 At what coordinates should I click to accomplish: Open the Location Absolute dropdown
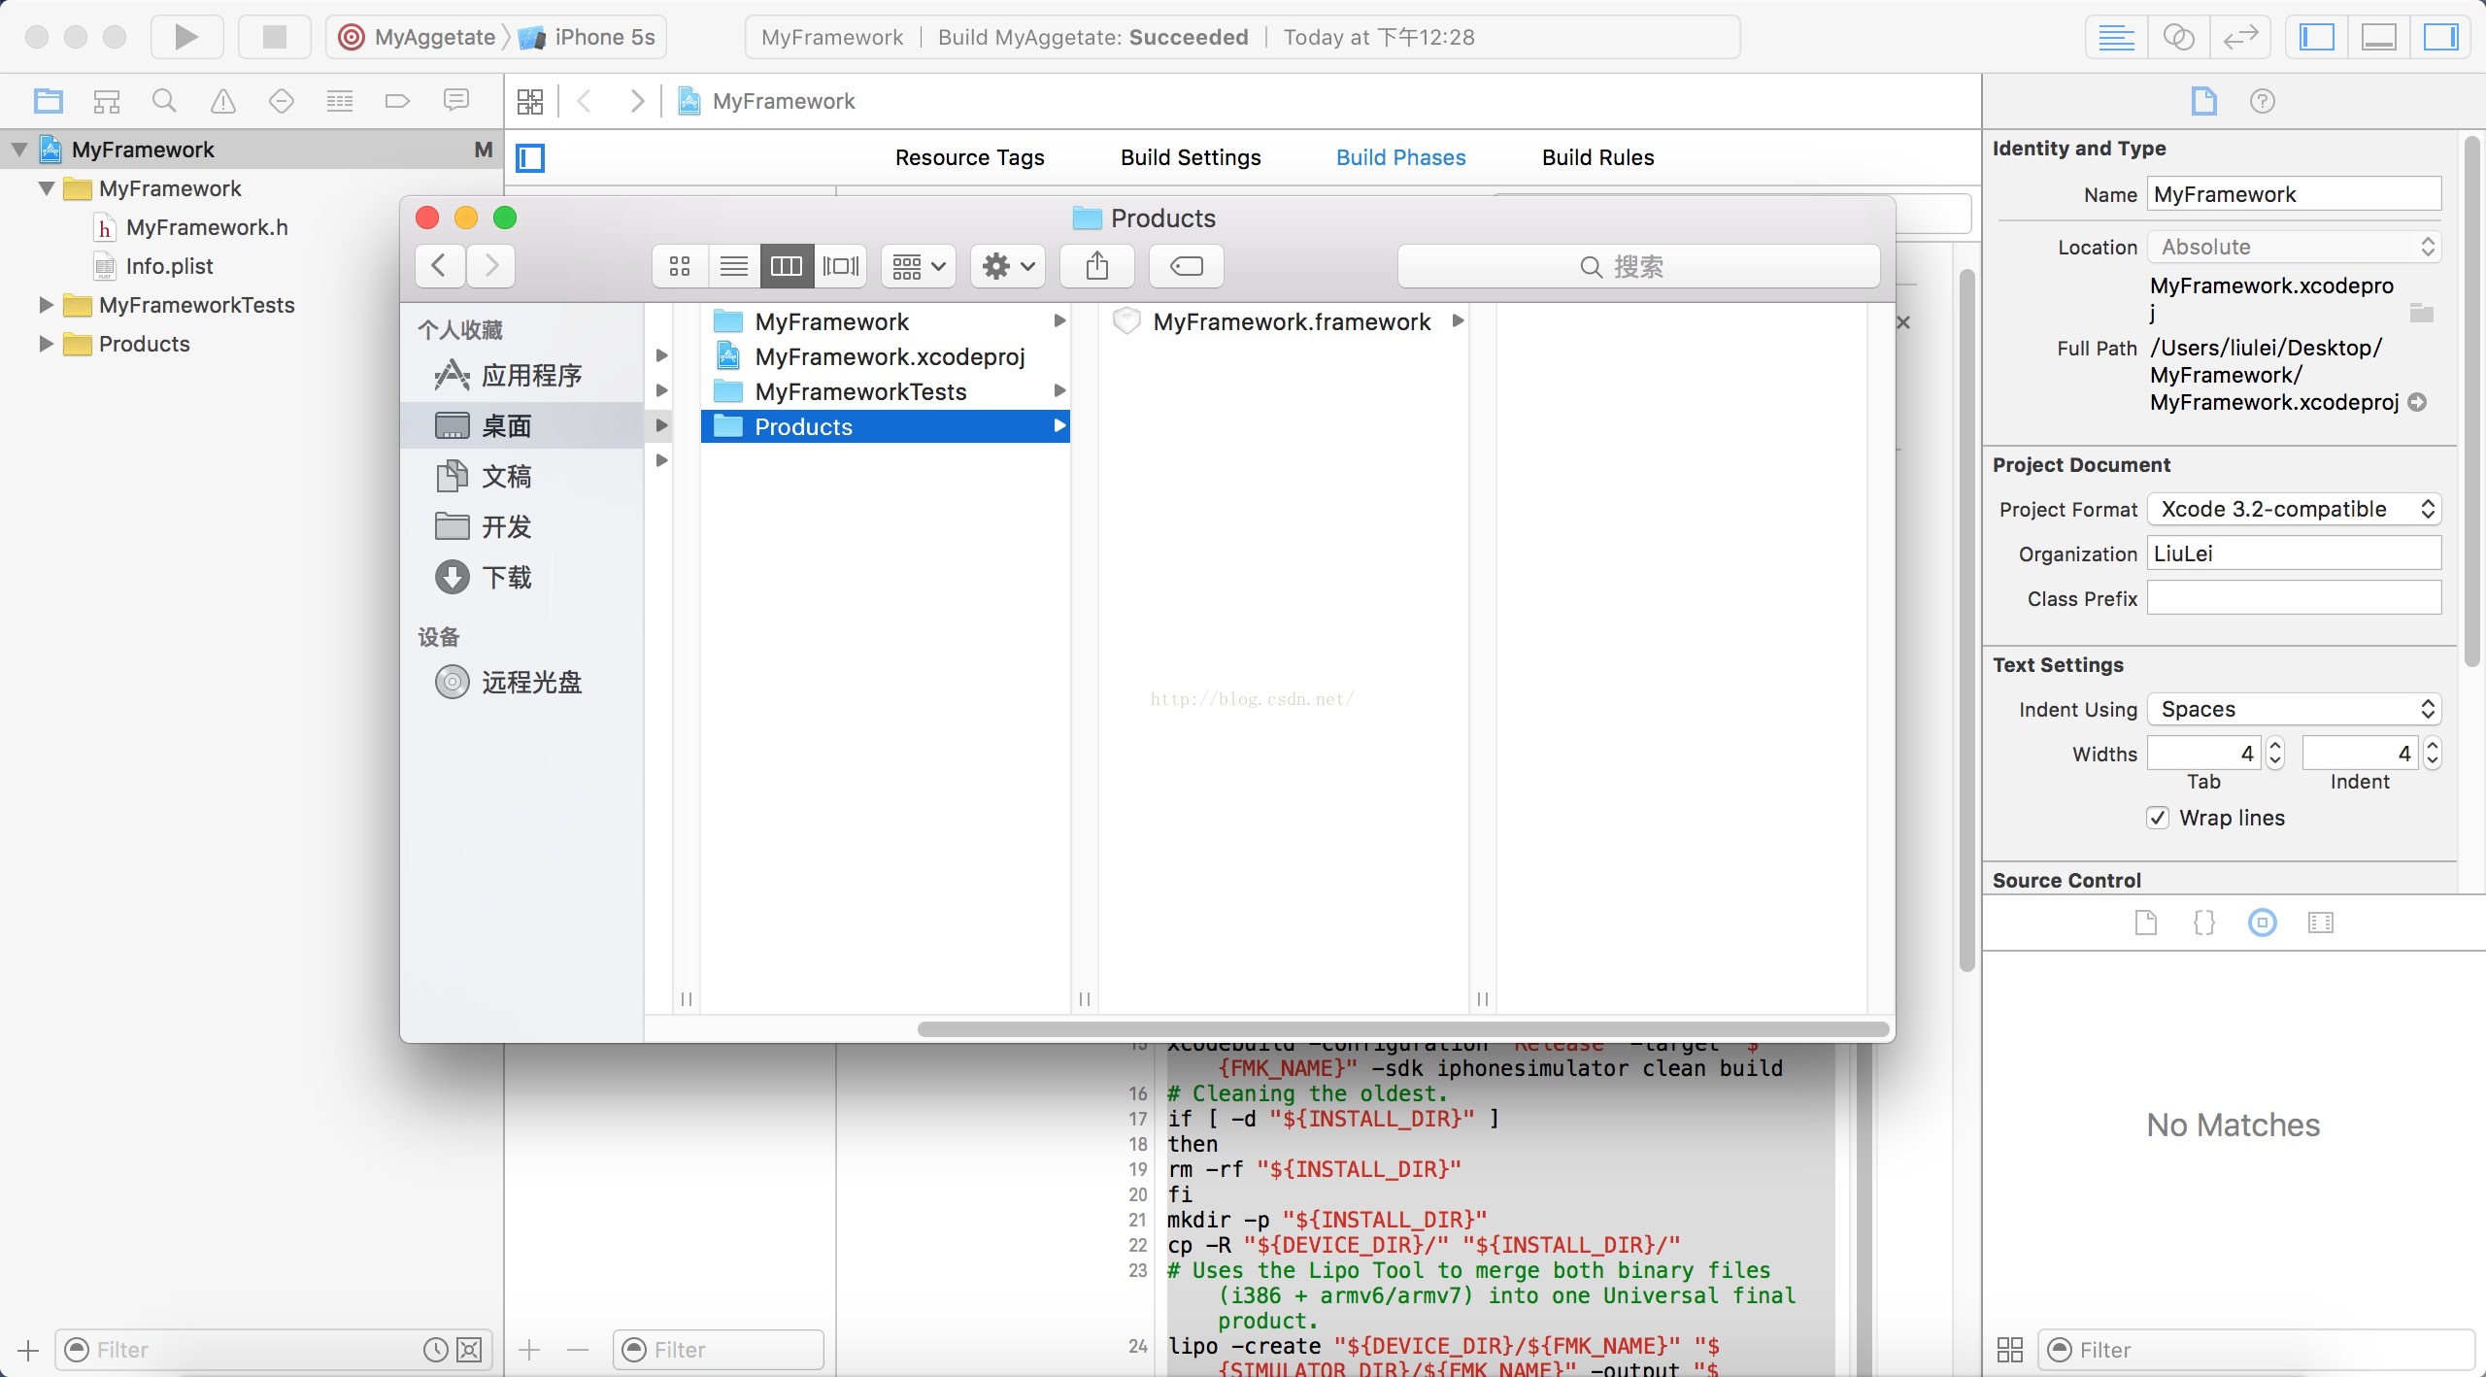2295,247
